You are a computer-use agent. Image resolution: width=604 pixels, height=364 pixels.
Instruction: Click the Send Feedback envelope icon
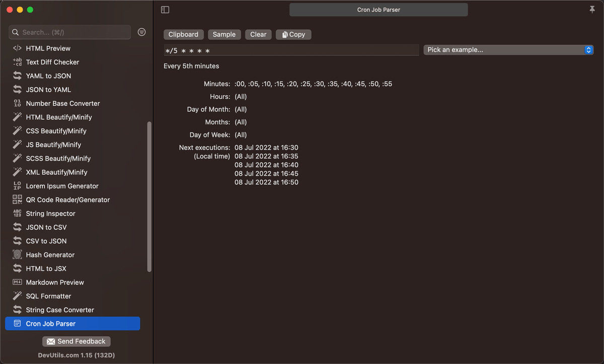coord(51,341)
